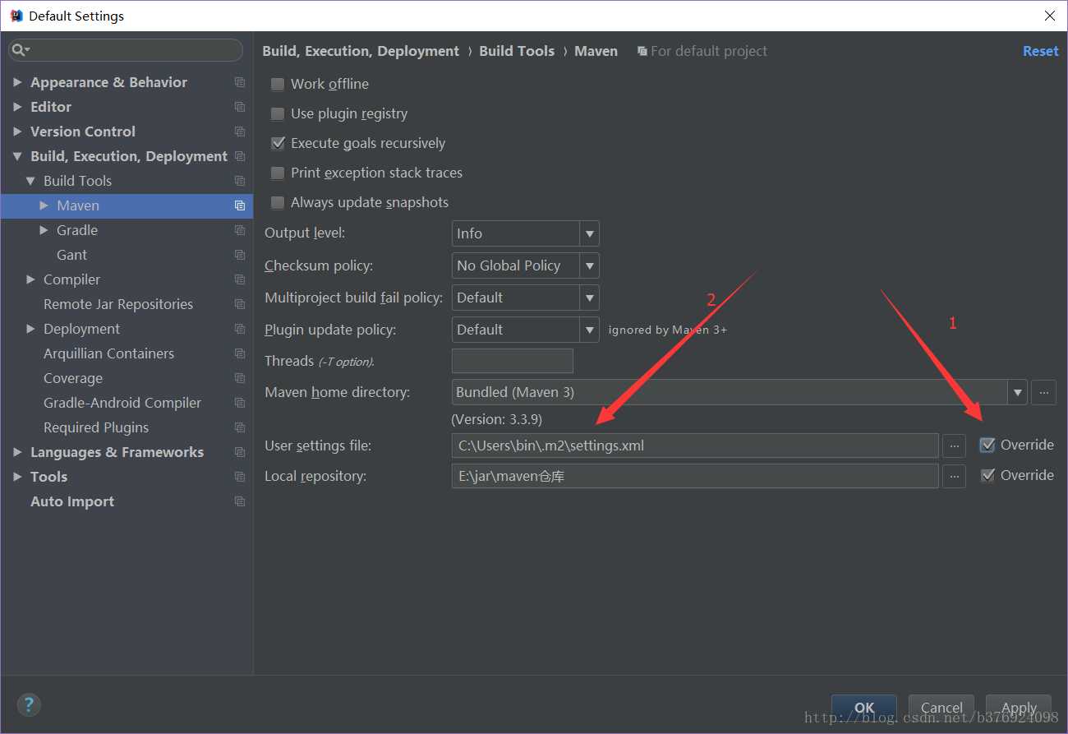Check Use plugin registry
This screenshot has width=1068, height=734.
coord(278,113)
